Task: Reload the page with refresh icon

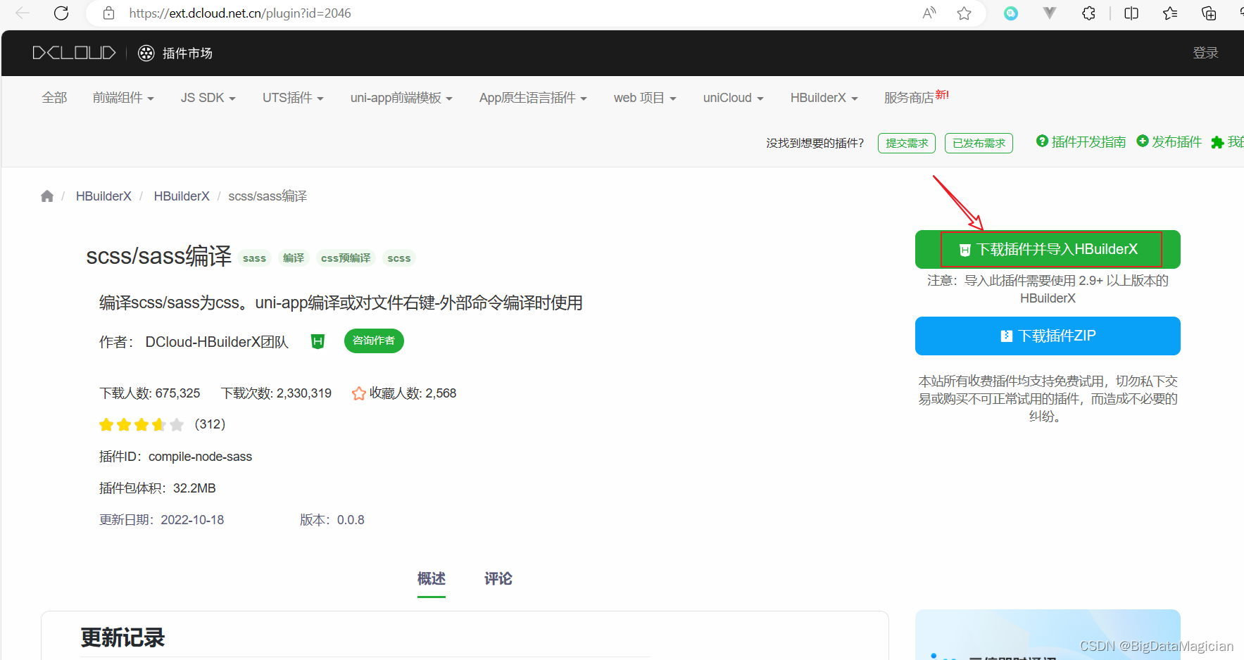Action: 61,13
